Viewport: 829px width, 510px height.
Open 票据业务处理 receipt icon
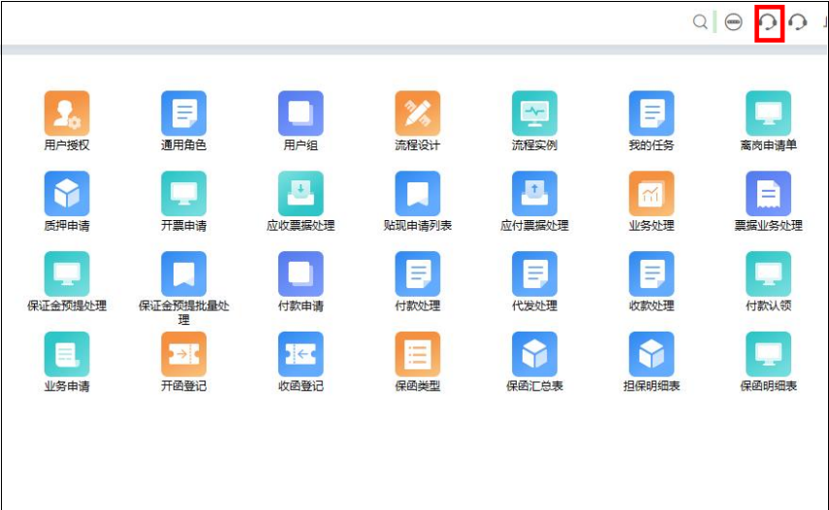tap(768, 193)
